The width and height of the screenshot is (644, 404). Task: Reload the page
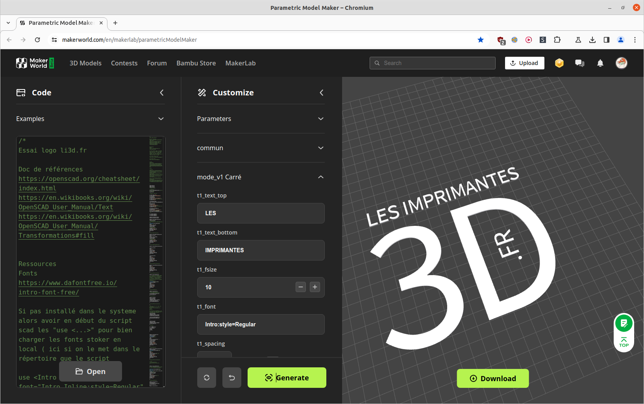tap(37, 40)
